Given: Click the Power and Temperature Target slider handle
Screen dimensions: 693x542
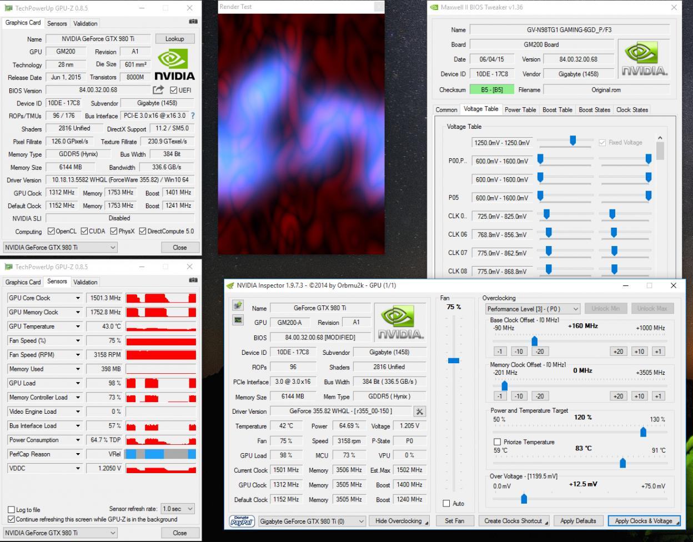Looking at the screenshot, I should [x=643, y=431].
